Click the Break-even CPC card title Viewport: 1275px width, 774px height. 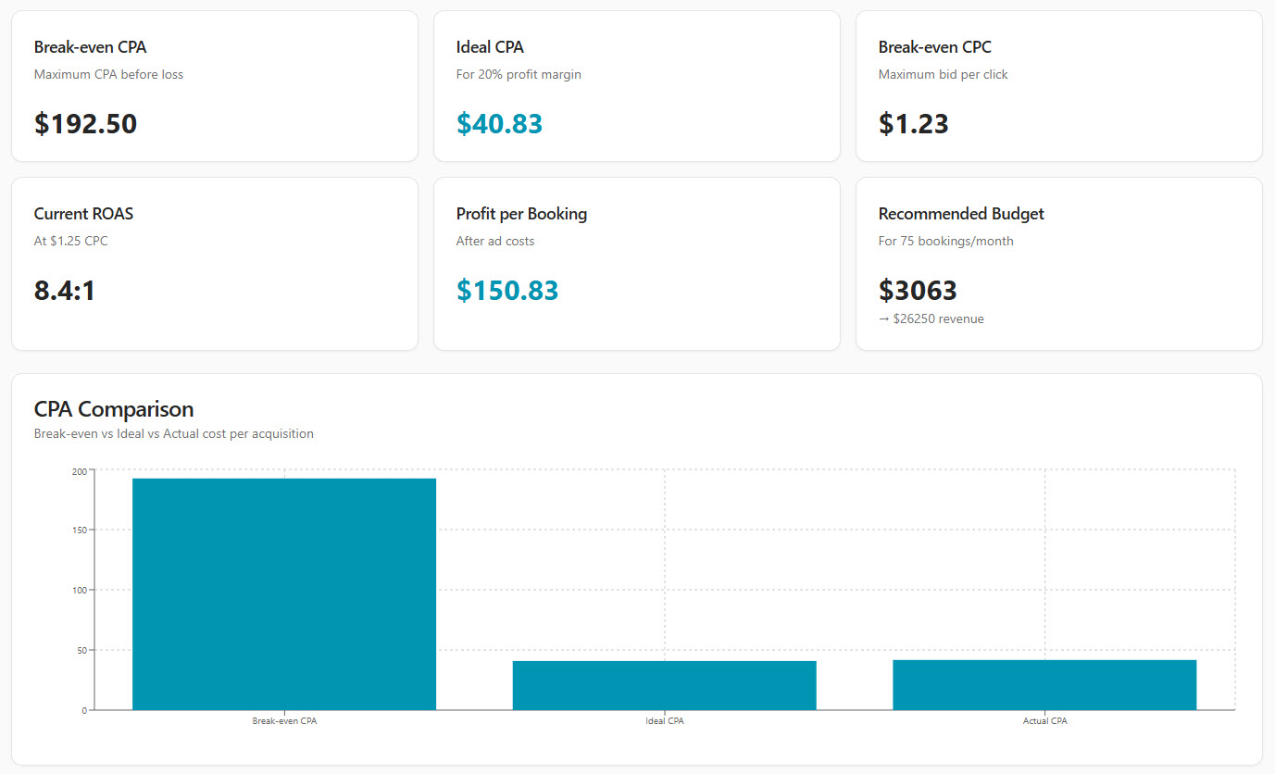click(934, 47)
